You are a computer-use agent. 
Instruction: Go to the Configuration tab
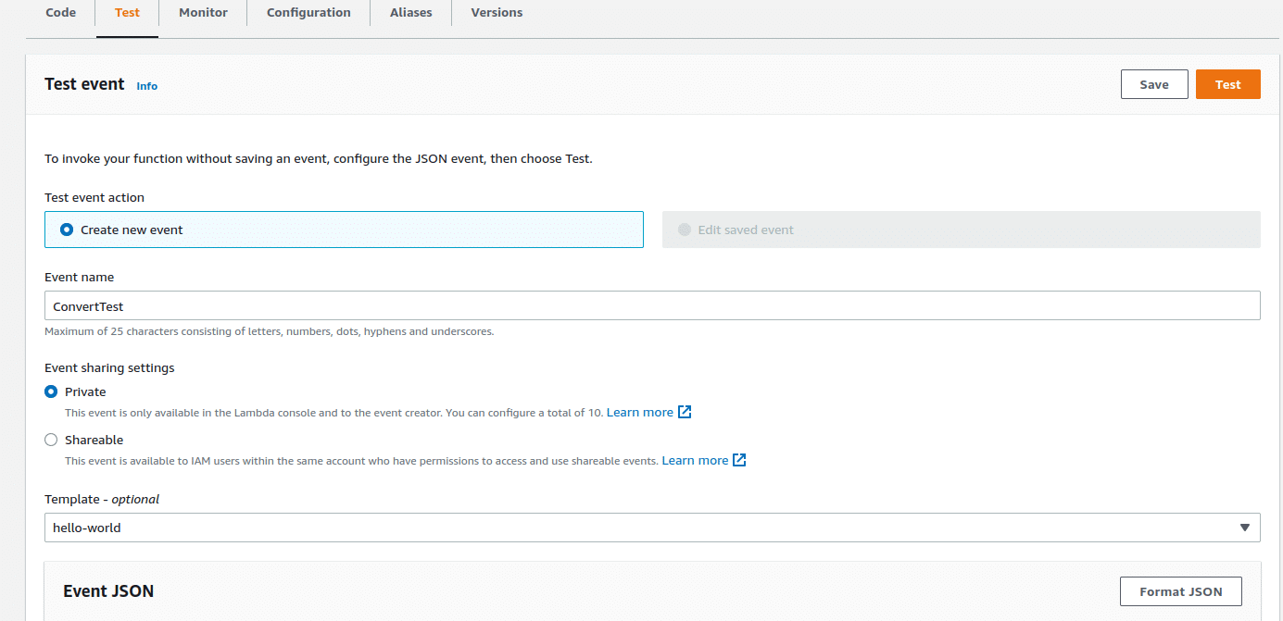pyautogui.click(x=308, y=13)
